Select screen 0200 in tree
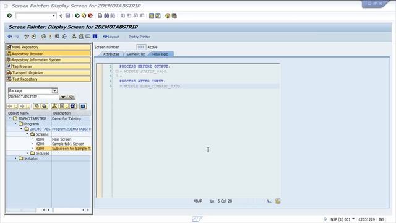Viewport: 396px width, 223px height. point(40,144)
